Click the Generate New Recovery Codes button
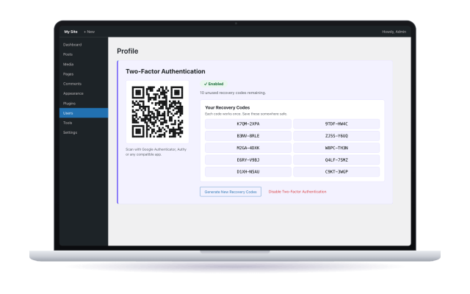Viewport: 470px width, 294px height. pos(231,192)
